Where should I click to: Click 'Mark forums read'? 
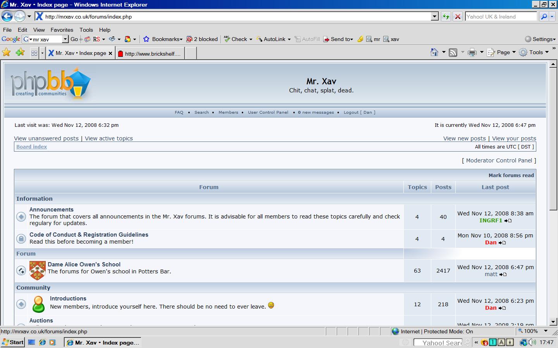511,175
